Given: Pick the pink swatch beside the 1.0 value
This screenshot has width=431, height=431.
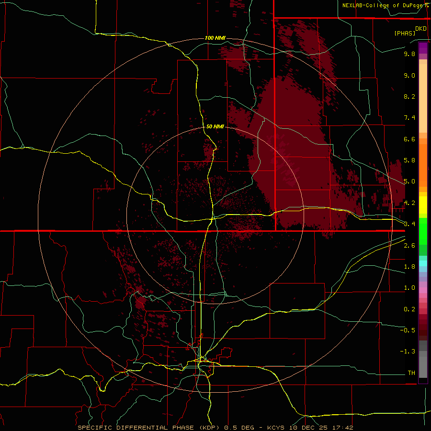Looking at the screenshot, I should [423, 290].
